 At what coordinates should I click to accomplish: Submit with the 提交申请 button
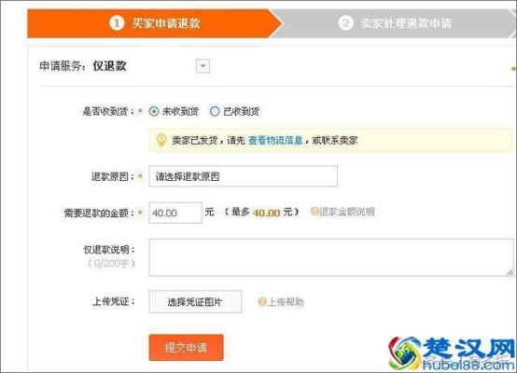click(x=186, y=347)
